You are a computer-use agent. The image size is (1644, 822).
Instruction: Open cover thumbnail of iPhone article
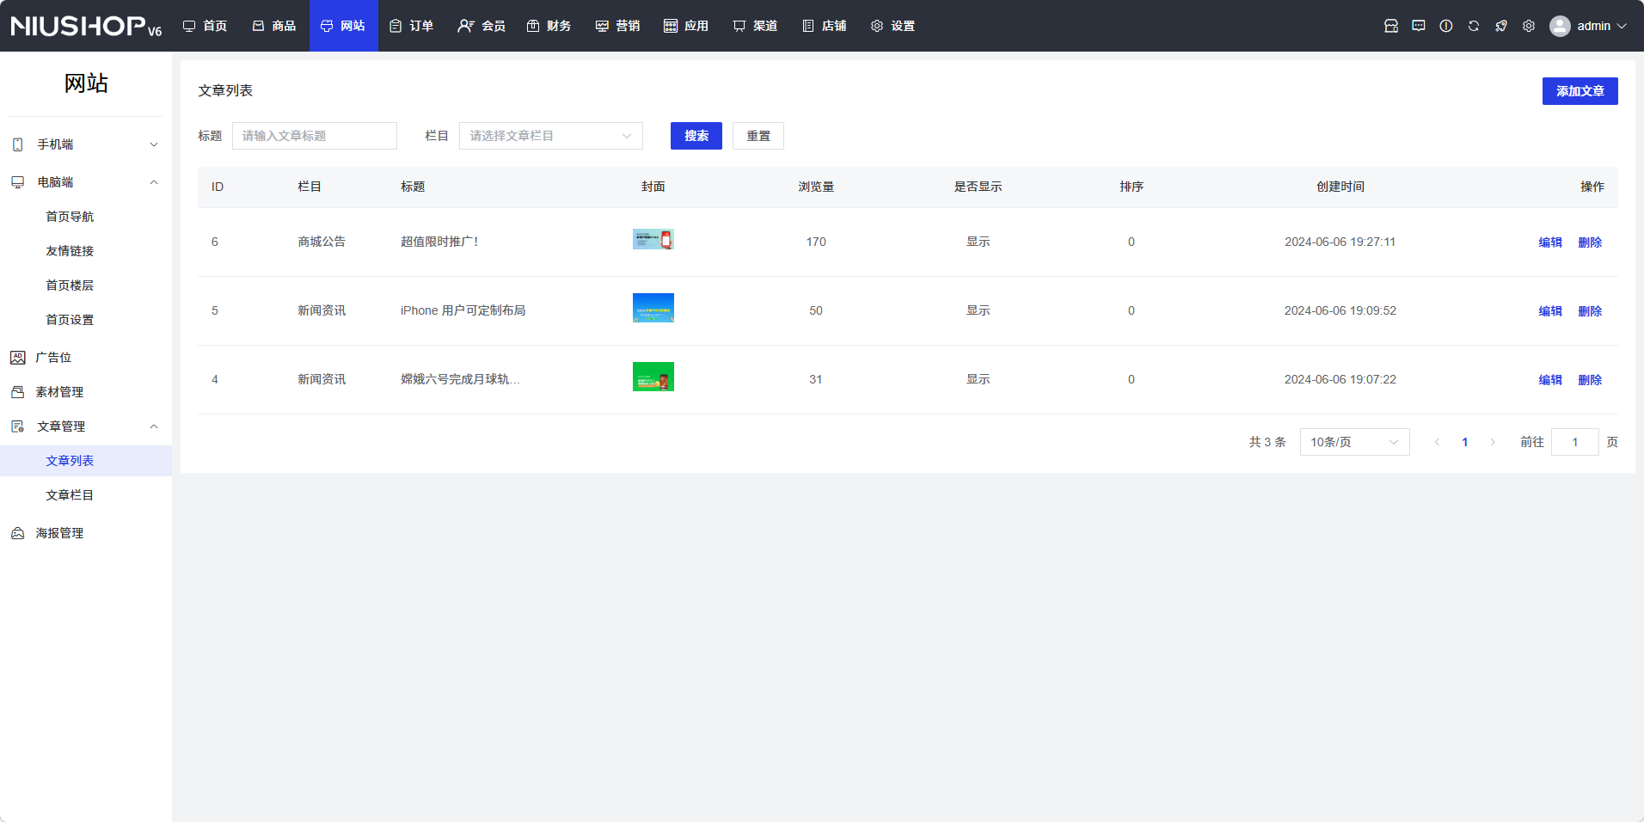point(653,308)
